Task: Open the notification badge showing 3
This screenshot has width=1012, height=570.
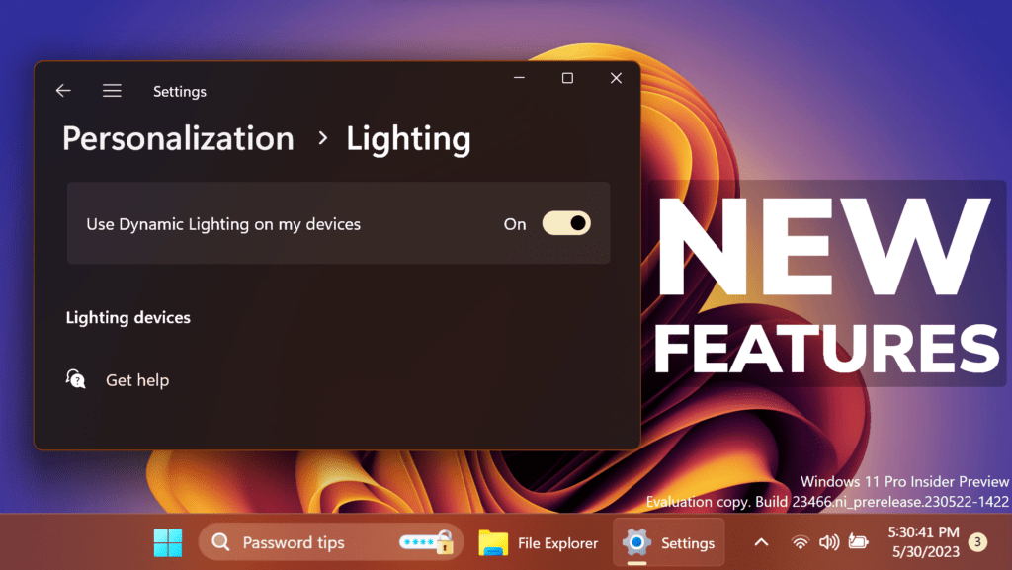Action: click(x=977, y=542)
